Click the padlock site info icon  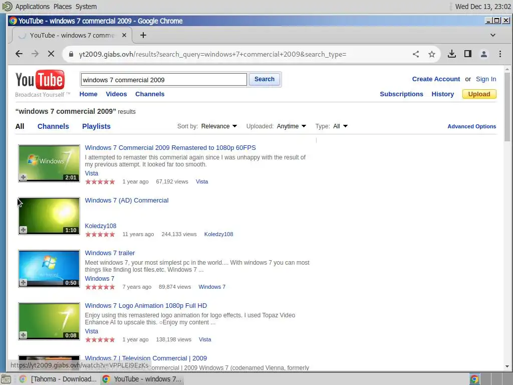click(x=71, y=54)
